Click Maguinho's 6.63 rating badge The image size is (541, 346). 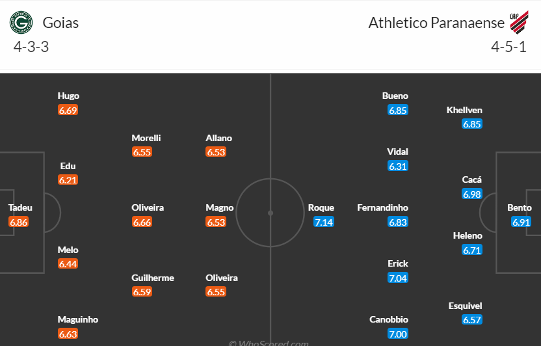68,334
